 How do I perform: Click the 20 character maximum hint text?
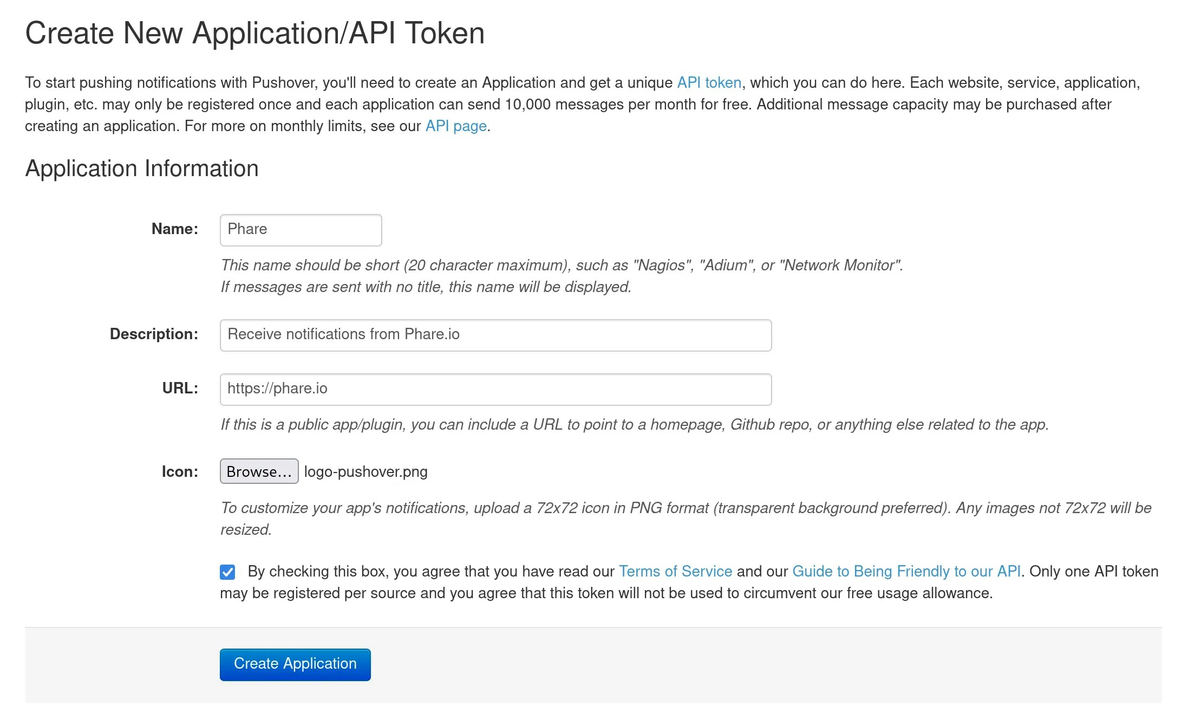[562, 276]
